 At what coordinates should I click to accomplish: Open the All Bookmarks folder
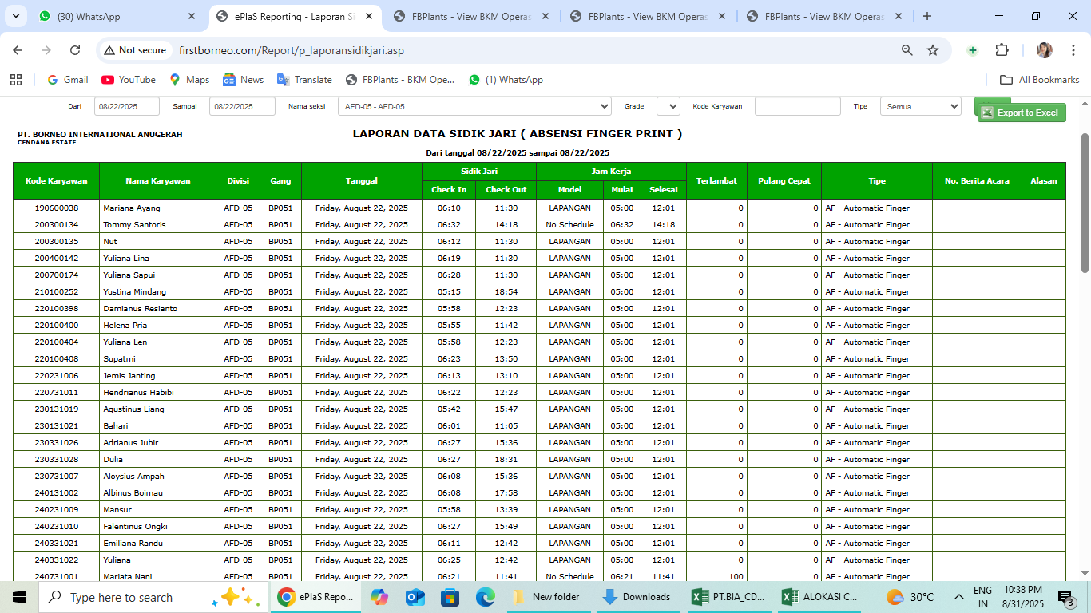point(1040,80)
